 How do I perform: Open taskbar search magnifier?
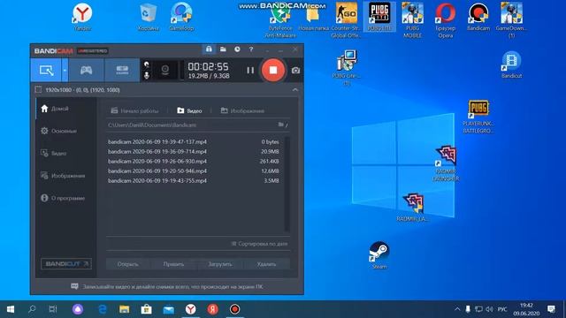coord(32,309)
